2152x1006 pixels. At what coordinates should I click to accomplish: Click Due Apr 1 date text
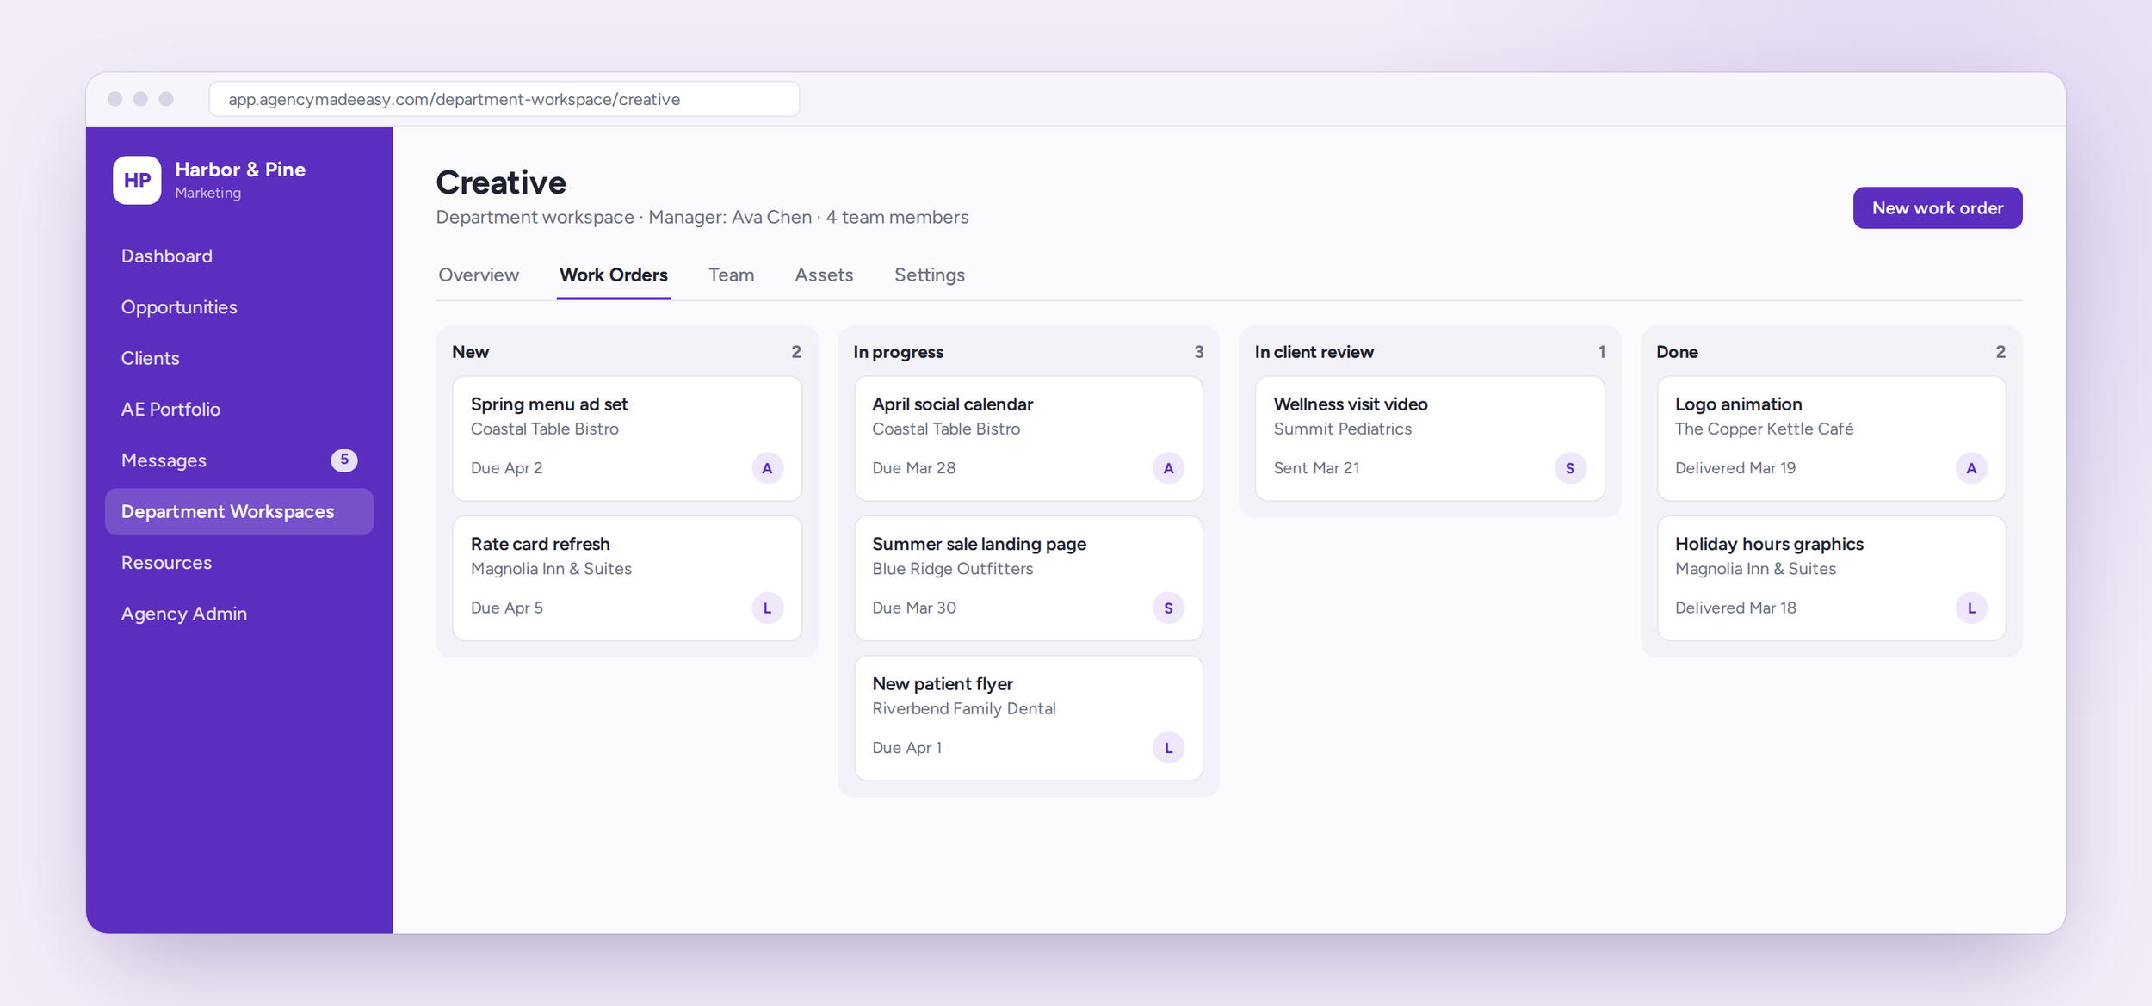pos(906,748)
